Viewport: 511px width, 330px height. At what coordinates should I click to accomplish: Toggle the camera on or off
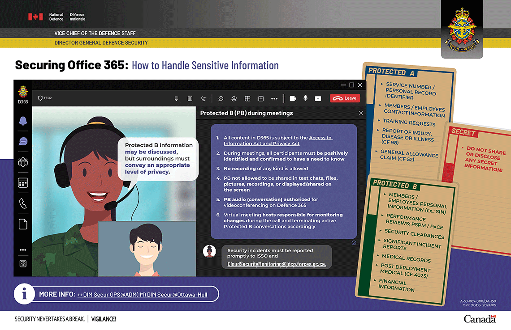(x=293, y=98)
